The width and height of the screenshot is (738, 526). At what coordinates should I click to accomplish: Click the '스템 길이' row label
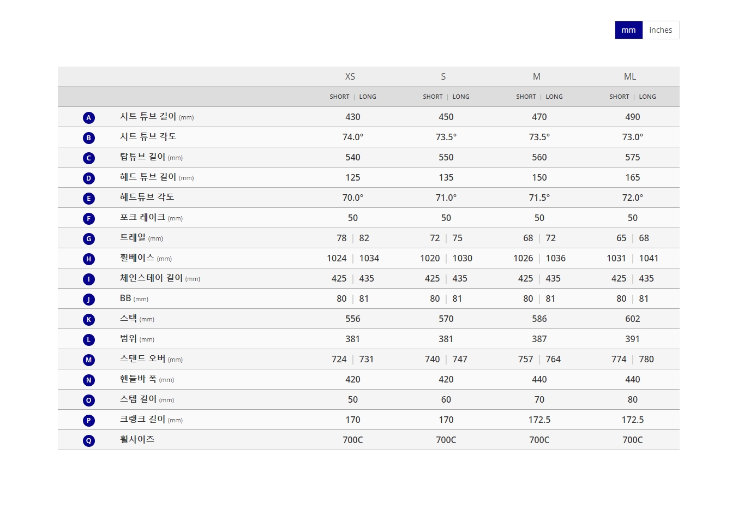(147, 399)
